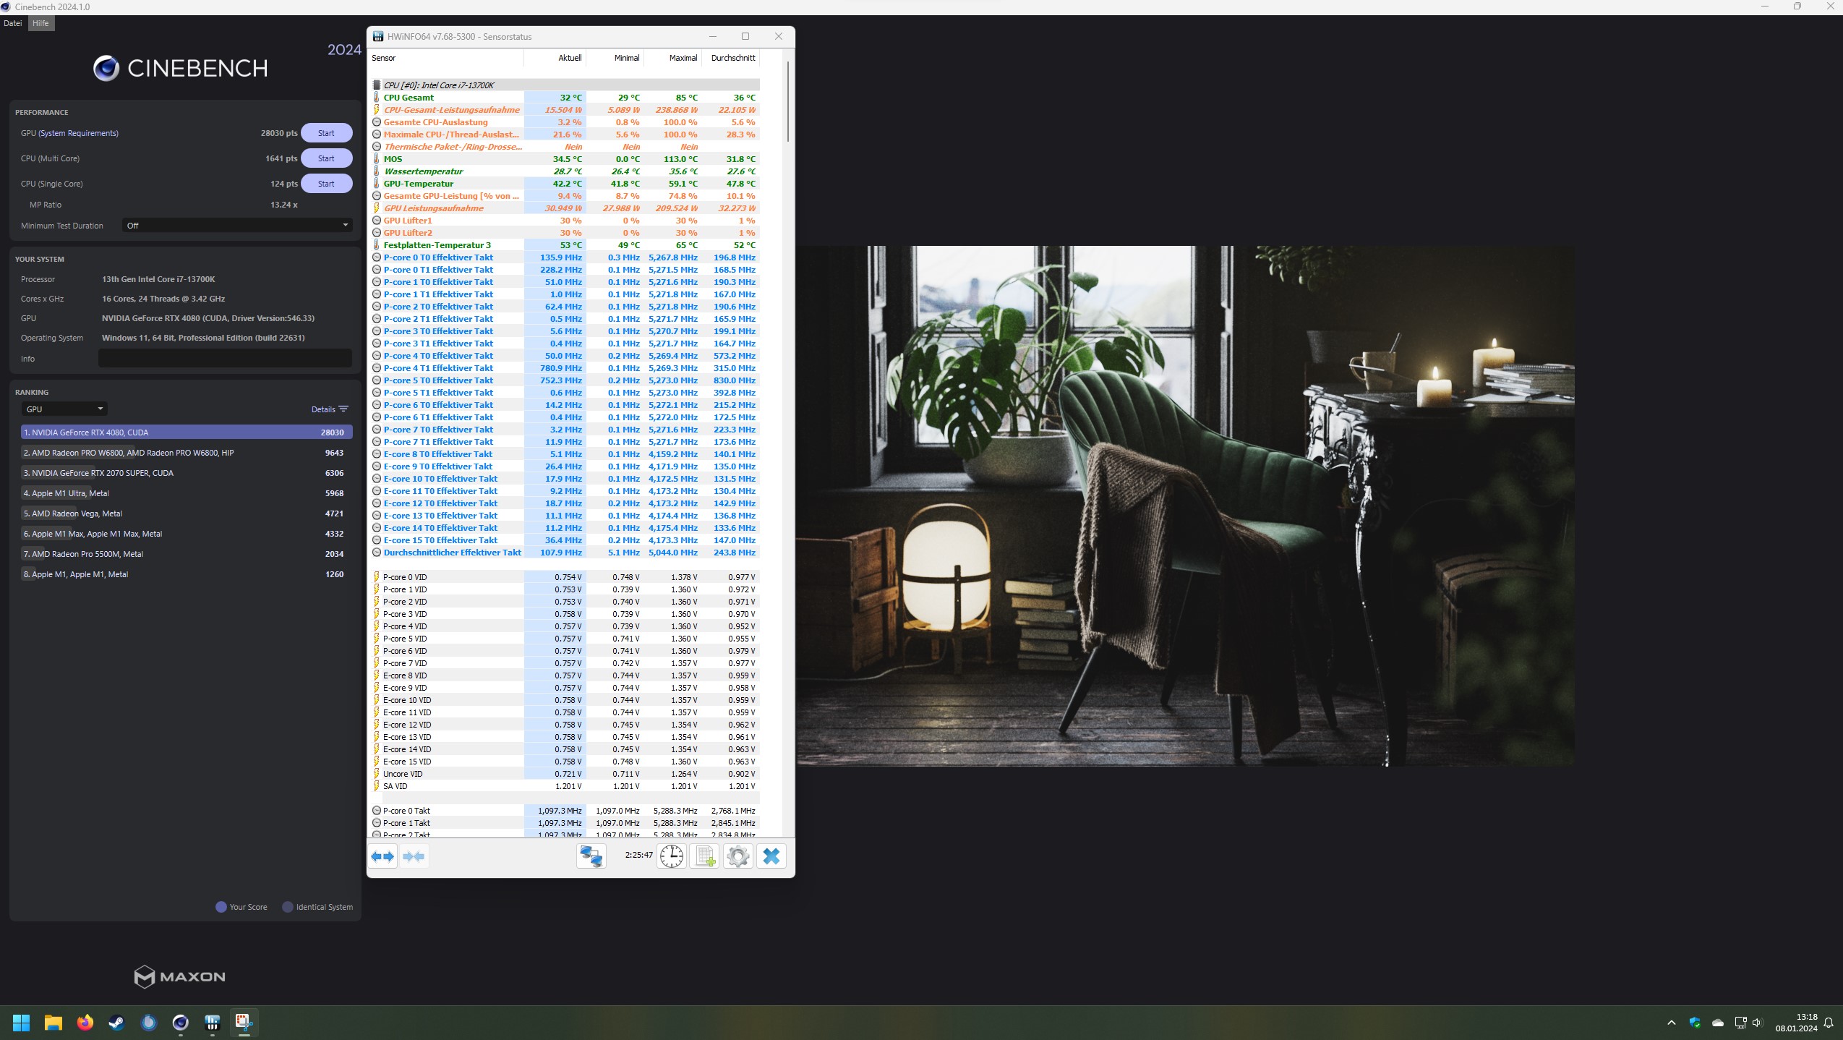Open Firefox from the taskbar

pos(85,1023)
